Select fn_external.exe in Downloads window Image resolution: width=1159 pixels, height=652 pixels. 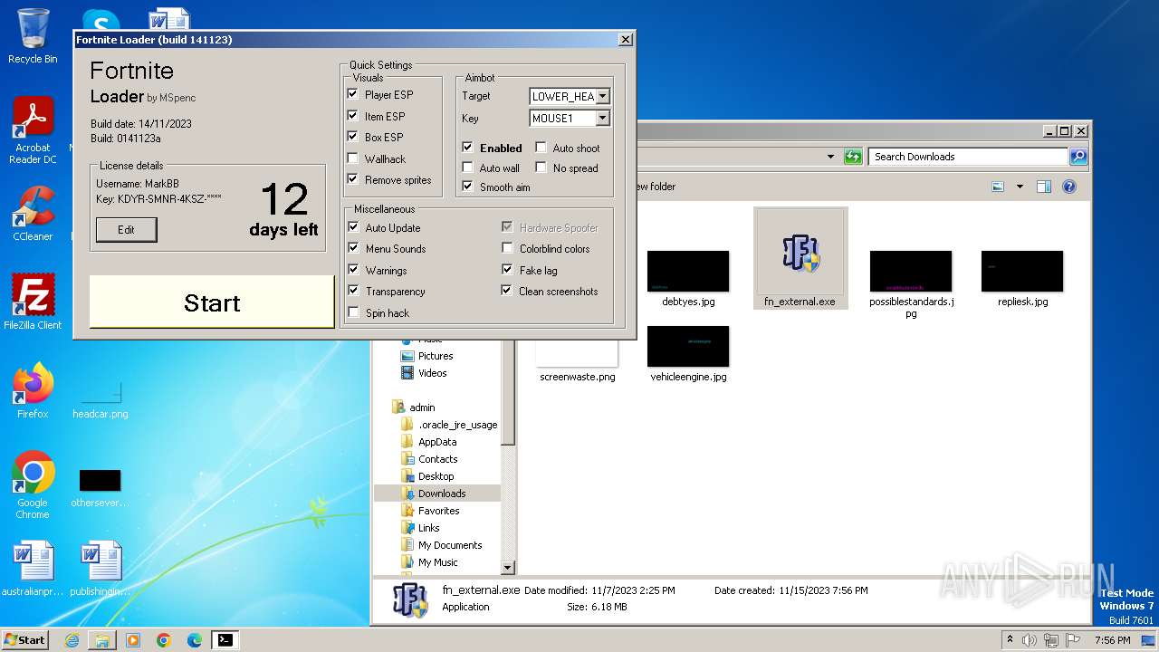pos(800,258)
